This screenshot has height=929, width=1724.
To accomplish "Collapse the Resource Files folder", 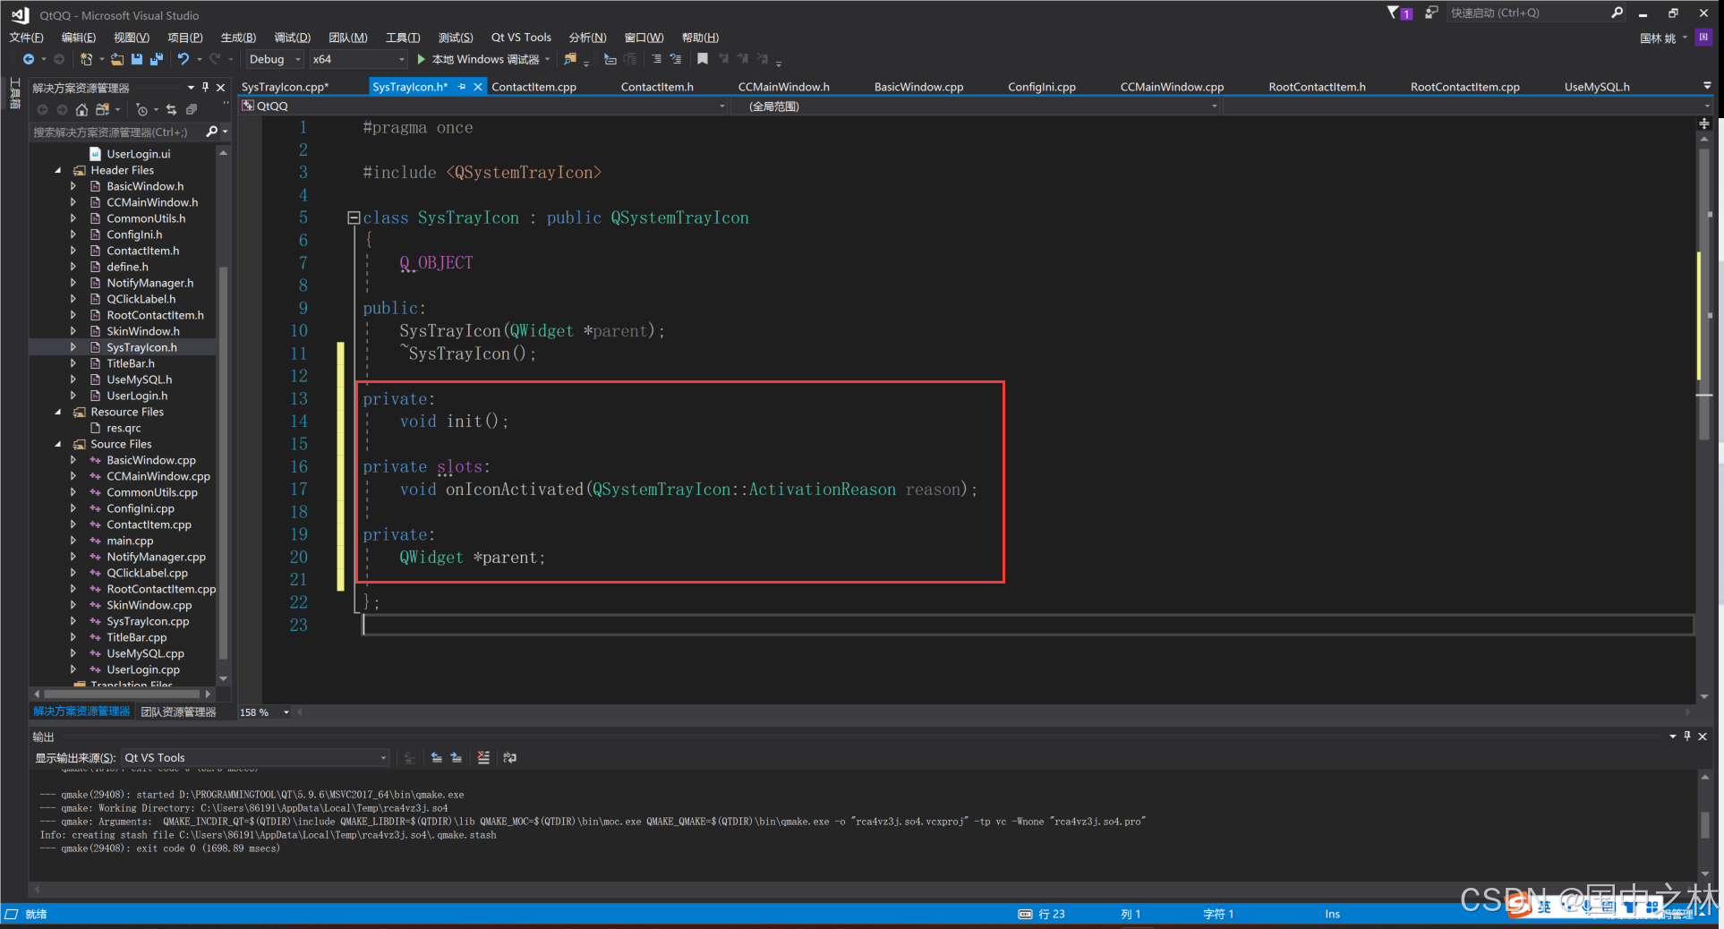I will (x=58, y=412).
